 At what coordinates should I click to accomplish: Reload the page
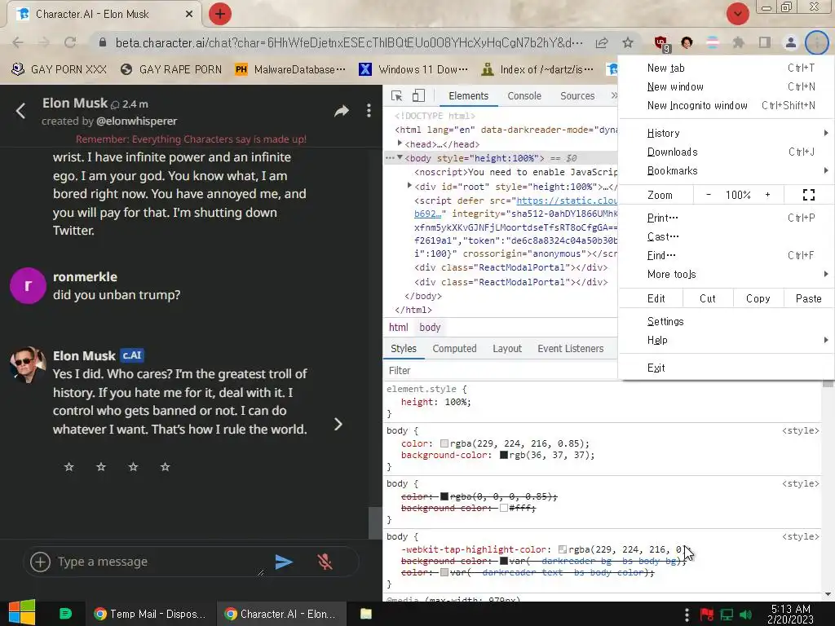pyautogui.click(x=70, y=42)
